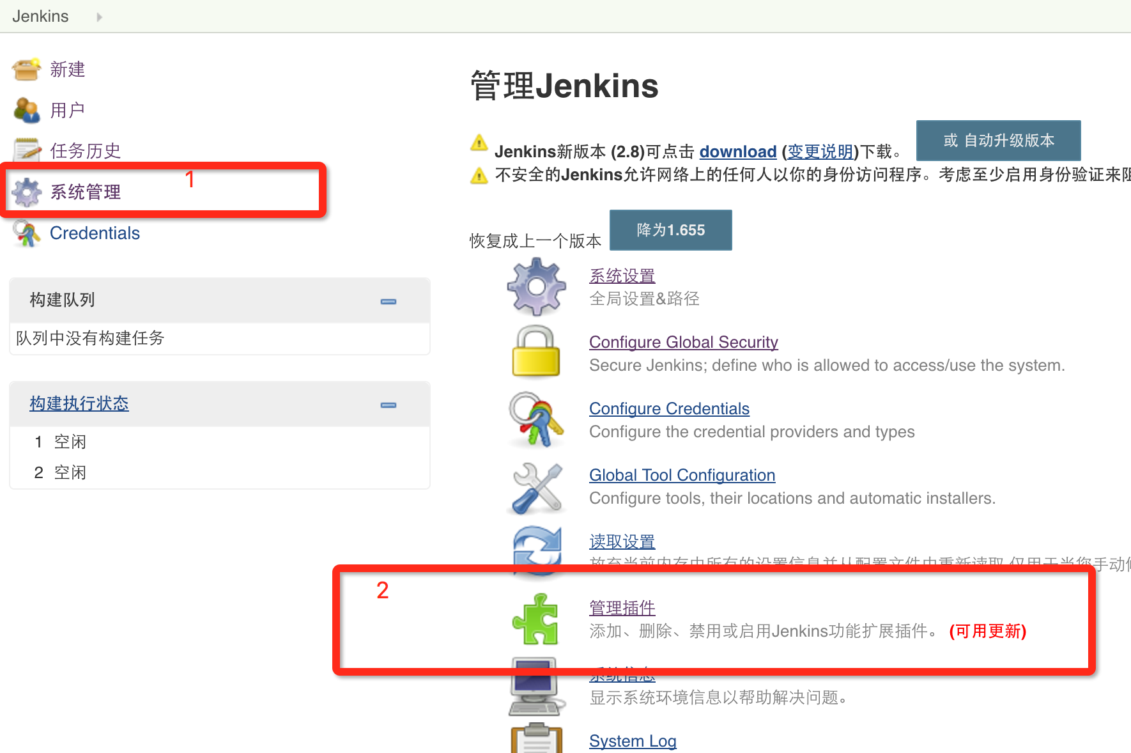Open the 用户 sidebar item
This screenshot has height=753, width=1131.
[67, 110]
